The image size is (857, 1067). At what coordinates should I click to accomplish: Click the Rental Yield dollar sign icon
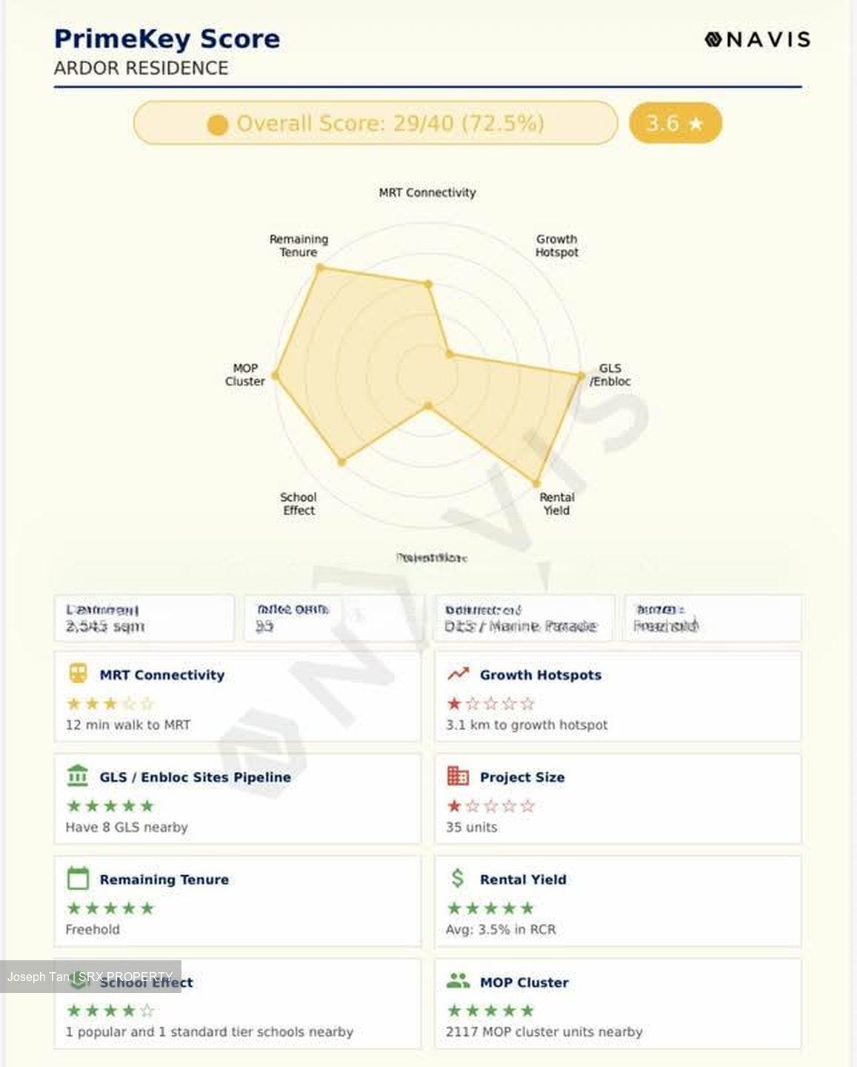[458, 878]
